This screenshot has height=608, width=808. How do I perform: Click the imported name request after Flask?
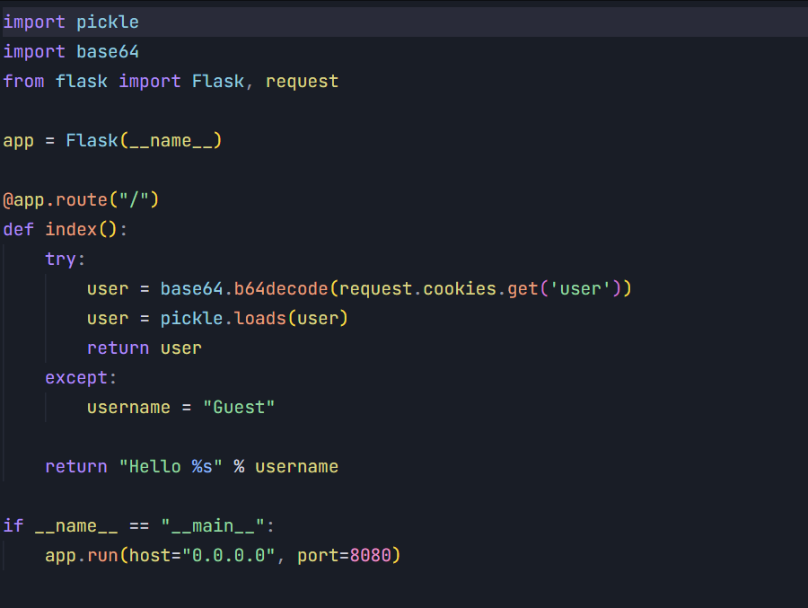(302, 81)
